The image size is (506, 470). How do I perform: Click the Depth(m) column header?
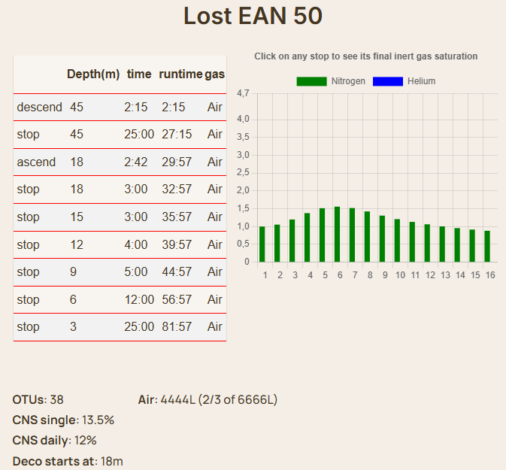(93, 74)
